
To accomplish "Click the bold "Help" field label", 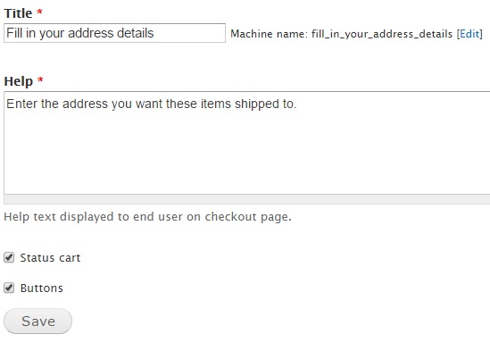I will click(18, 81).
